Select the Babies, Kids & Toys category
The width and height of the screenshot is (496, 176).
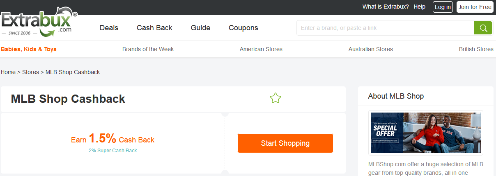point(29,49)
